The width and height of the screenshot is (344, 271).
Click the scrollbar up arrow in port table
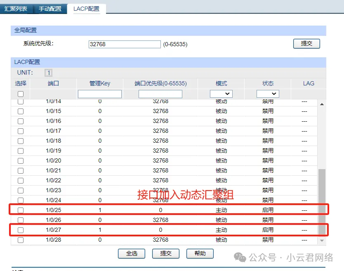coord(322,104)
